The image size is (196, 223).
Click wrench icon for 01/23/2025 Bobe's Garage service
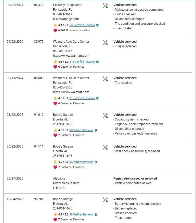tap(105, 116)
